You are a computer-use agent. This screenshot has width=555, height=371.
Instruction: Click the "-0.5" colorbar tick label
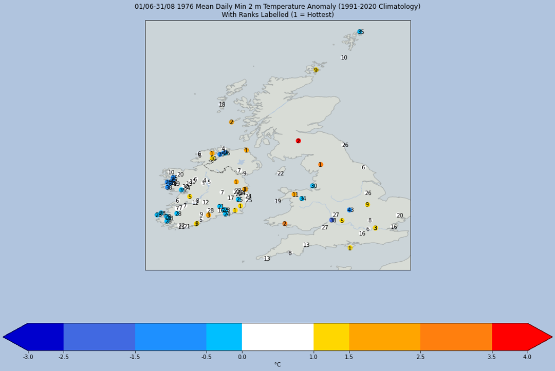(x=207, y=357)
